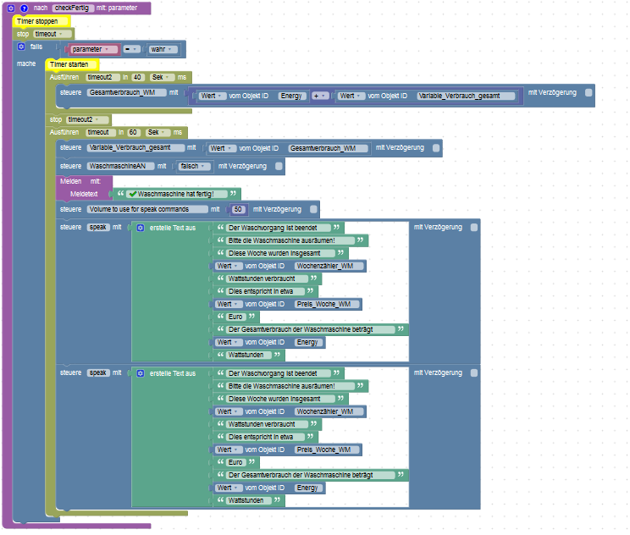The image size is (630, 535).
Task: Open the wahr boolean dropdown
Action: click(x=162, y=49)
